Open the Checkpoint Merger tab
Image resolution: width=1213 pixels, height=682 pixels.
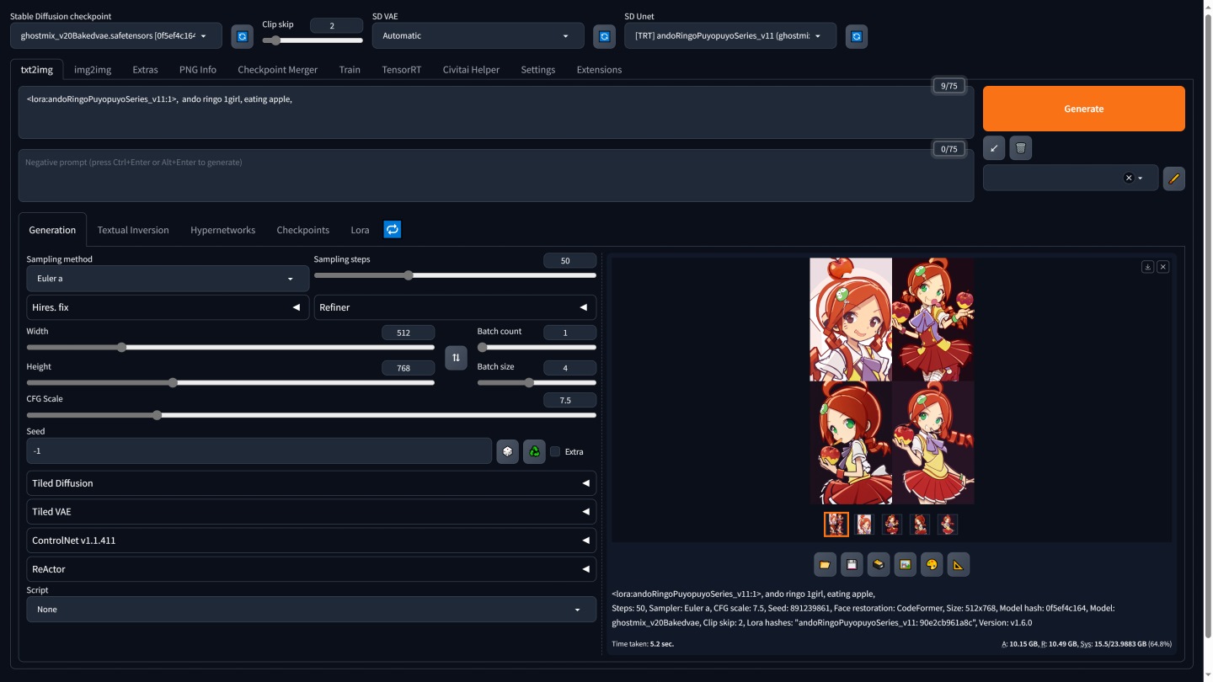click(278, 70)
